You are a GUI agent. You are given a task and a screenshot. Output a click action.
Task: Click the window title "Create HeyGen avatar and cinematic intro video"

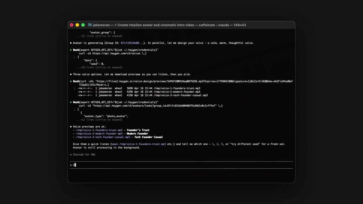156,25
